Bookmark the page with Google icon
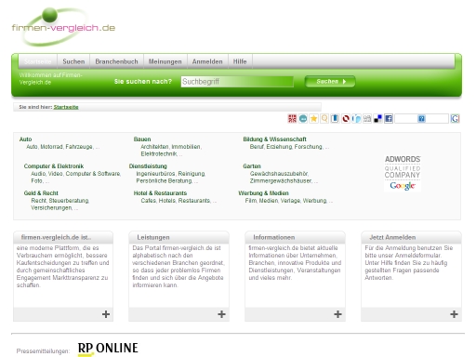 coord(455,118)
